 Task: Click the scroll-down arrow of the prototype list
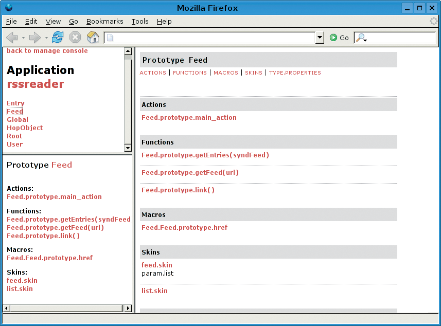pyautogui.click(x=128, y=148)
